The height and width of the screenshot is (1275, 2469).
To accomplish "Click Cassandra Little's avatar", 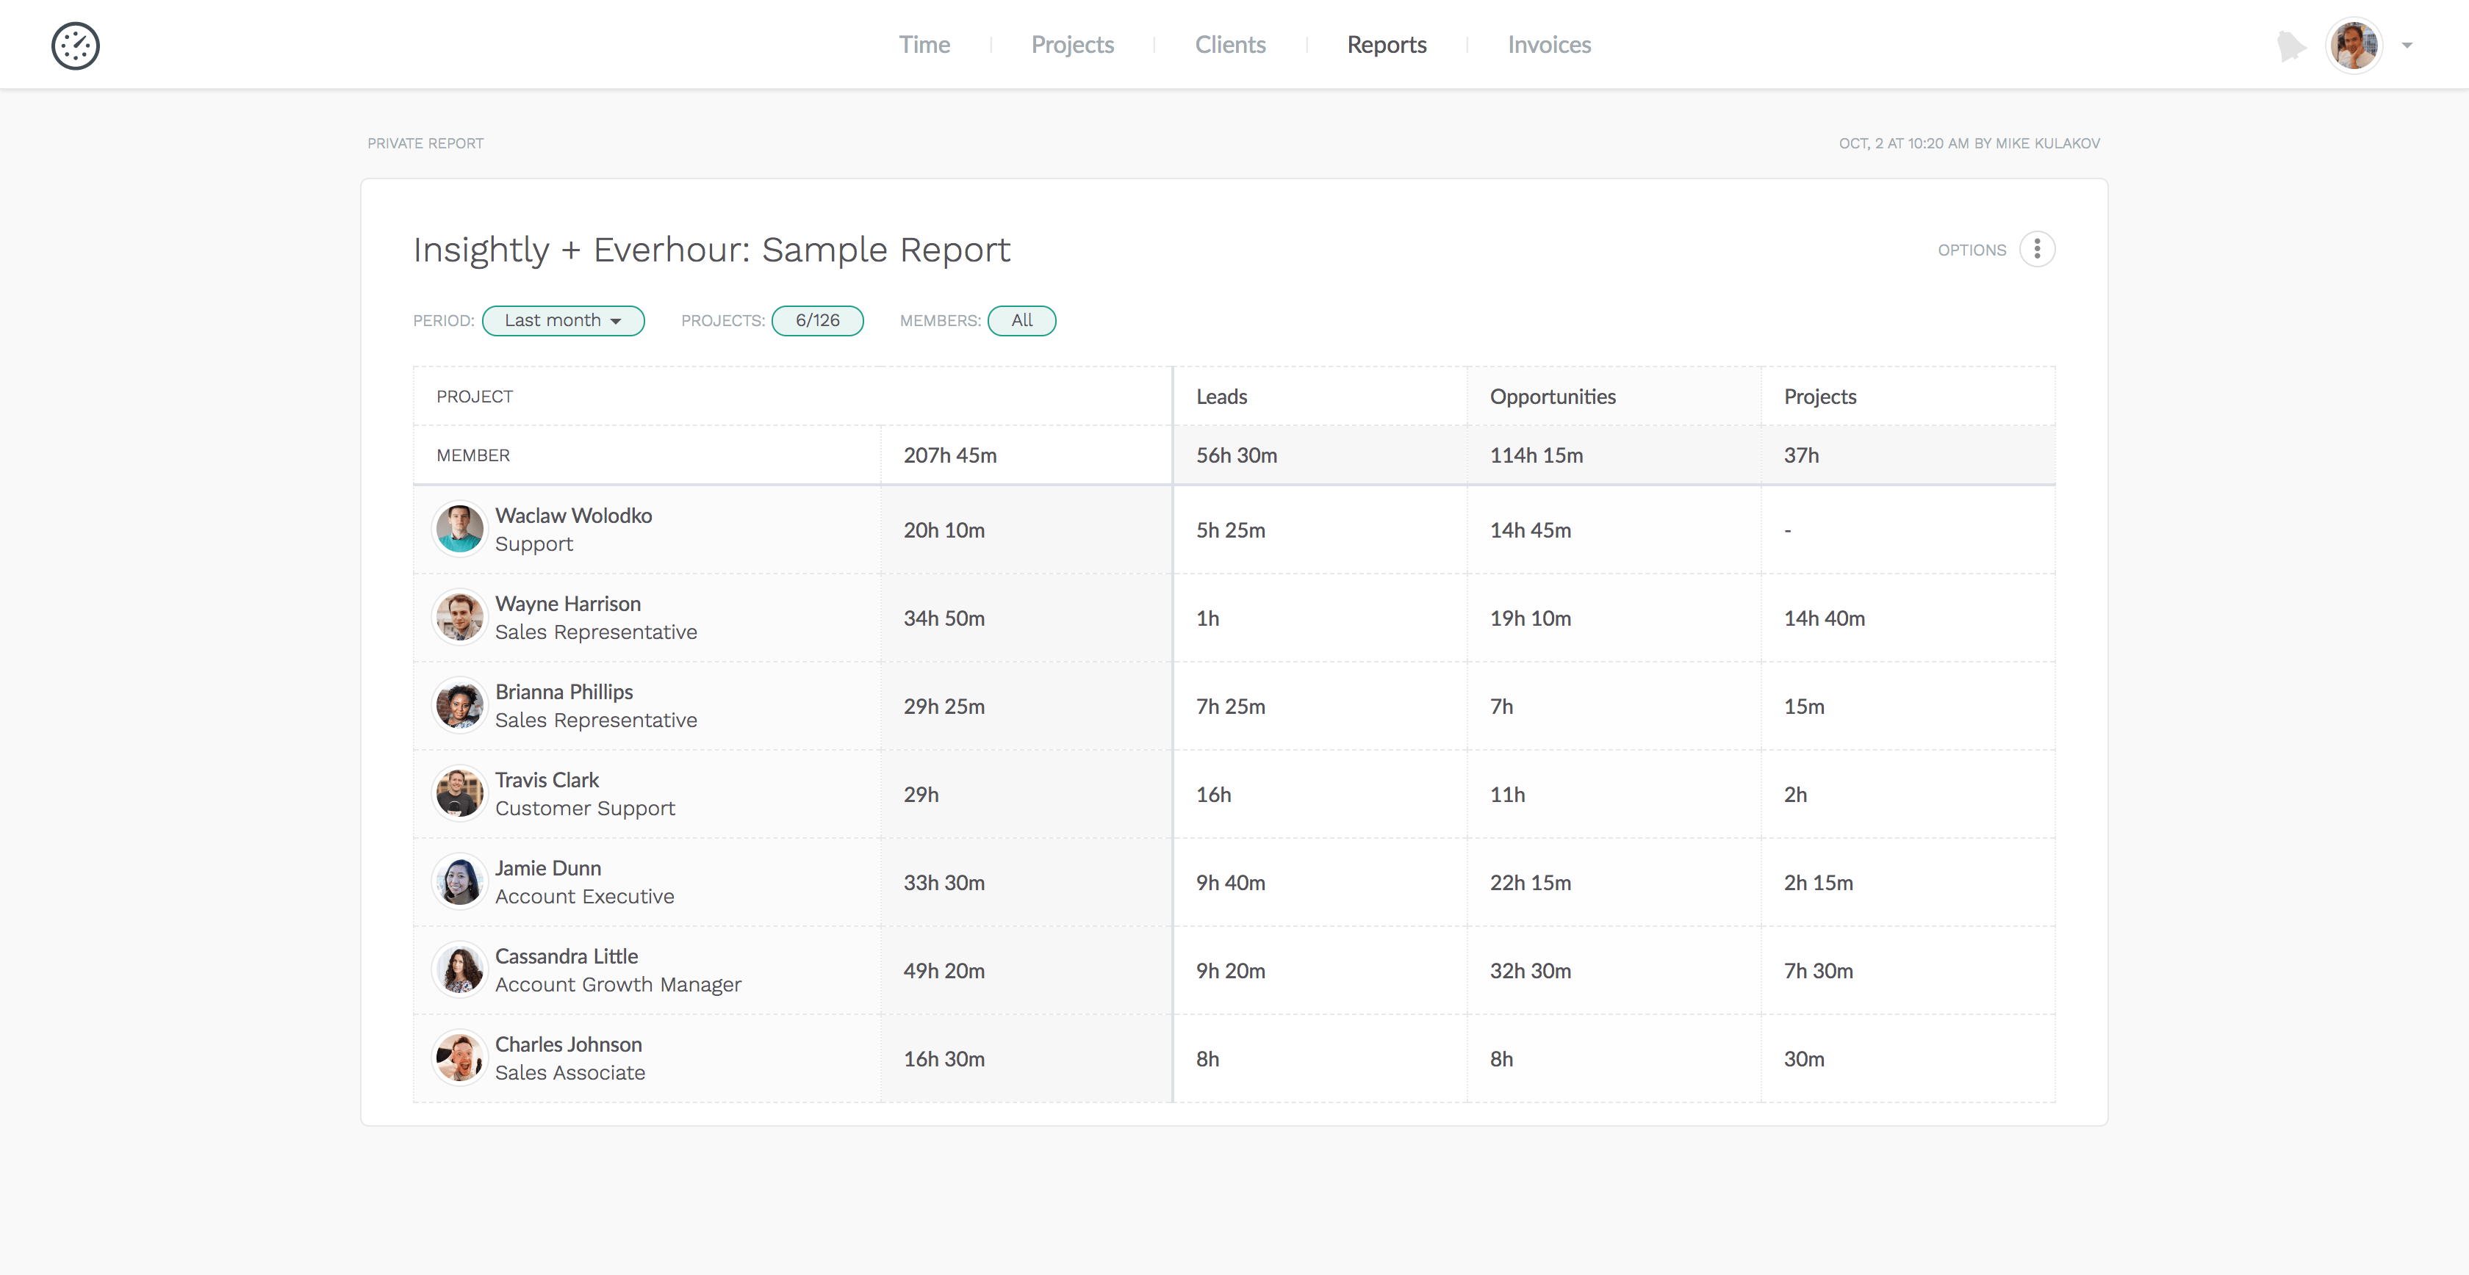I will (459, 969).
